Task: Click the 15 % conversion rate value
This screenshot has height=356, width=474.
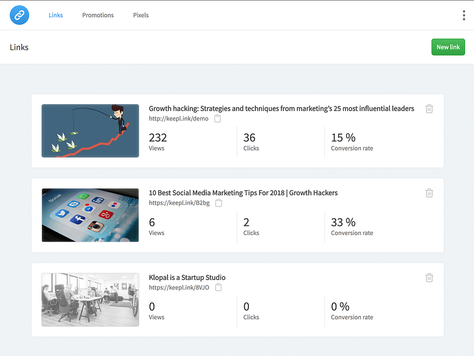Action: 343,138
